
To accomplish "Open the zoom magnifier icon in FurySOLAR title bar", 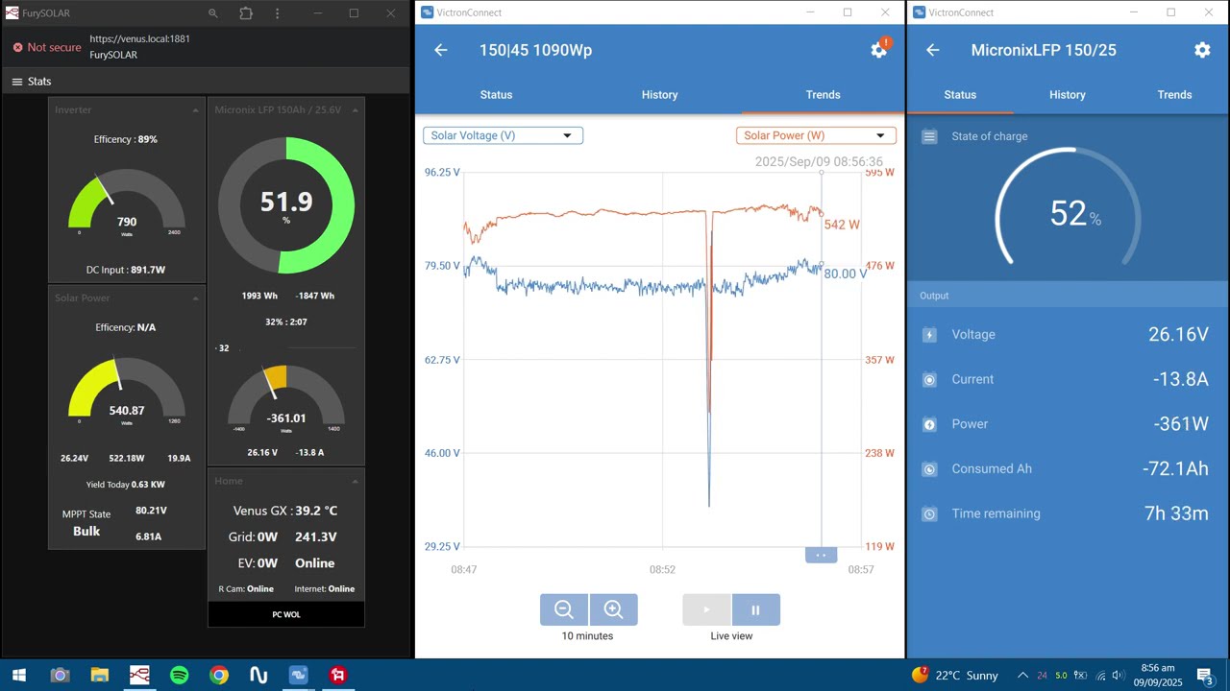I will 213,13.
